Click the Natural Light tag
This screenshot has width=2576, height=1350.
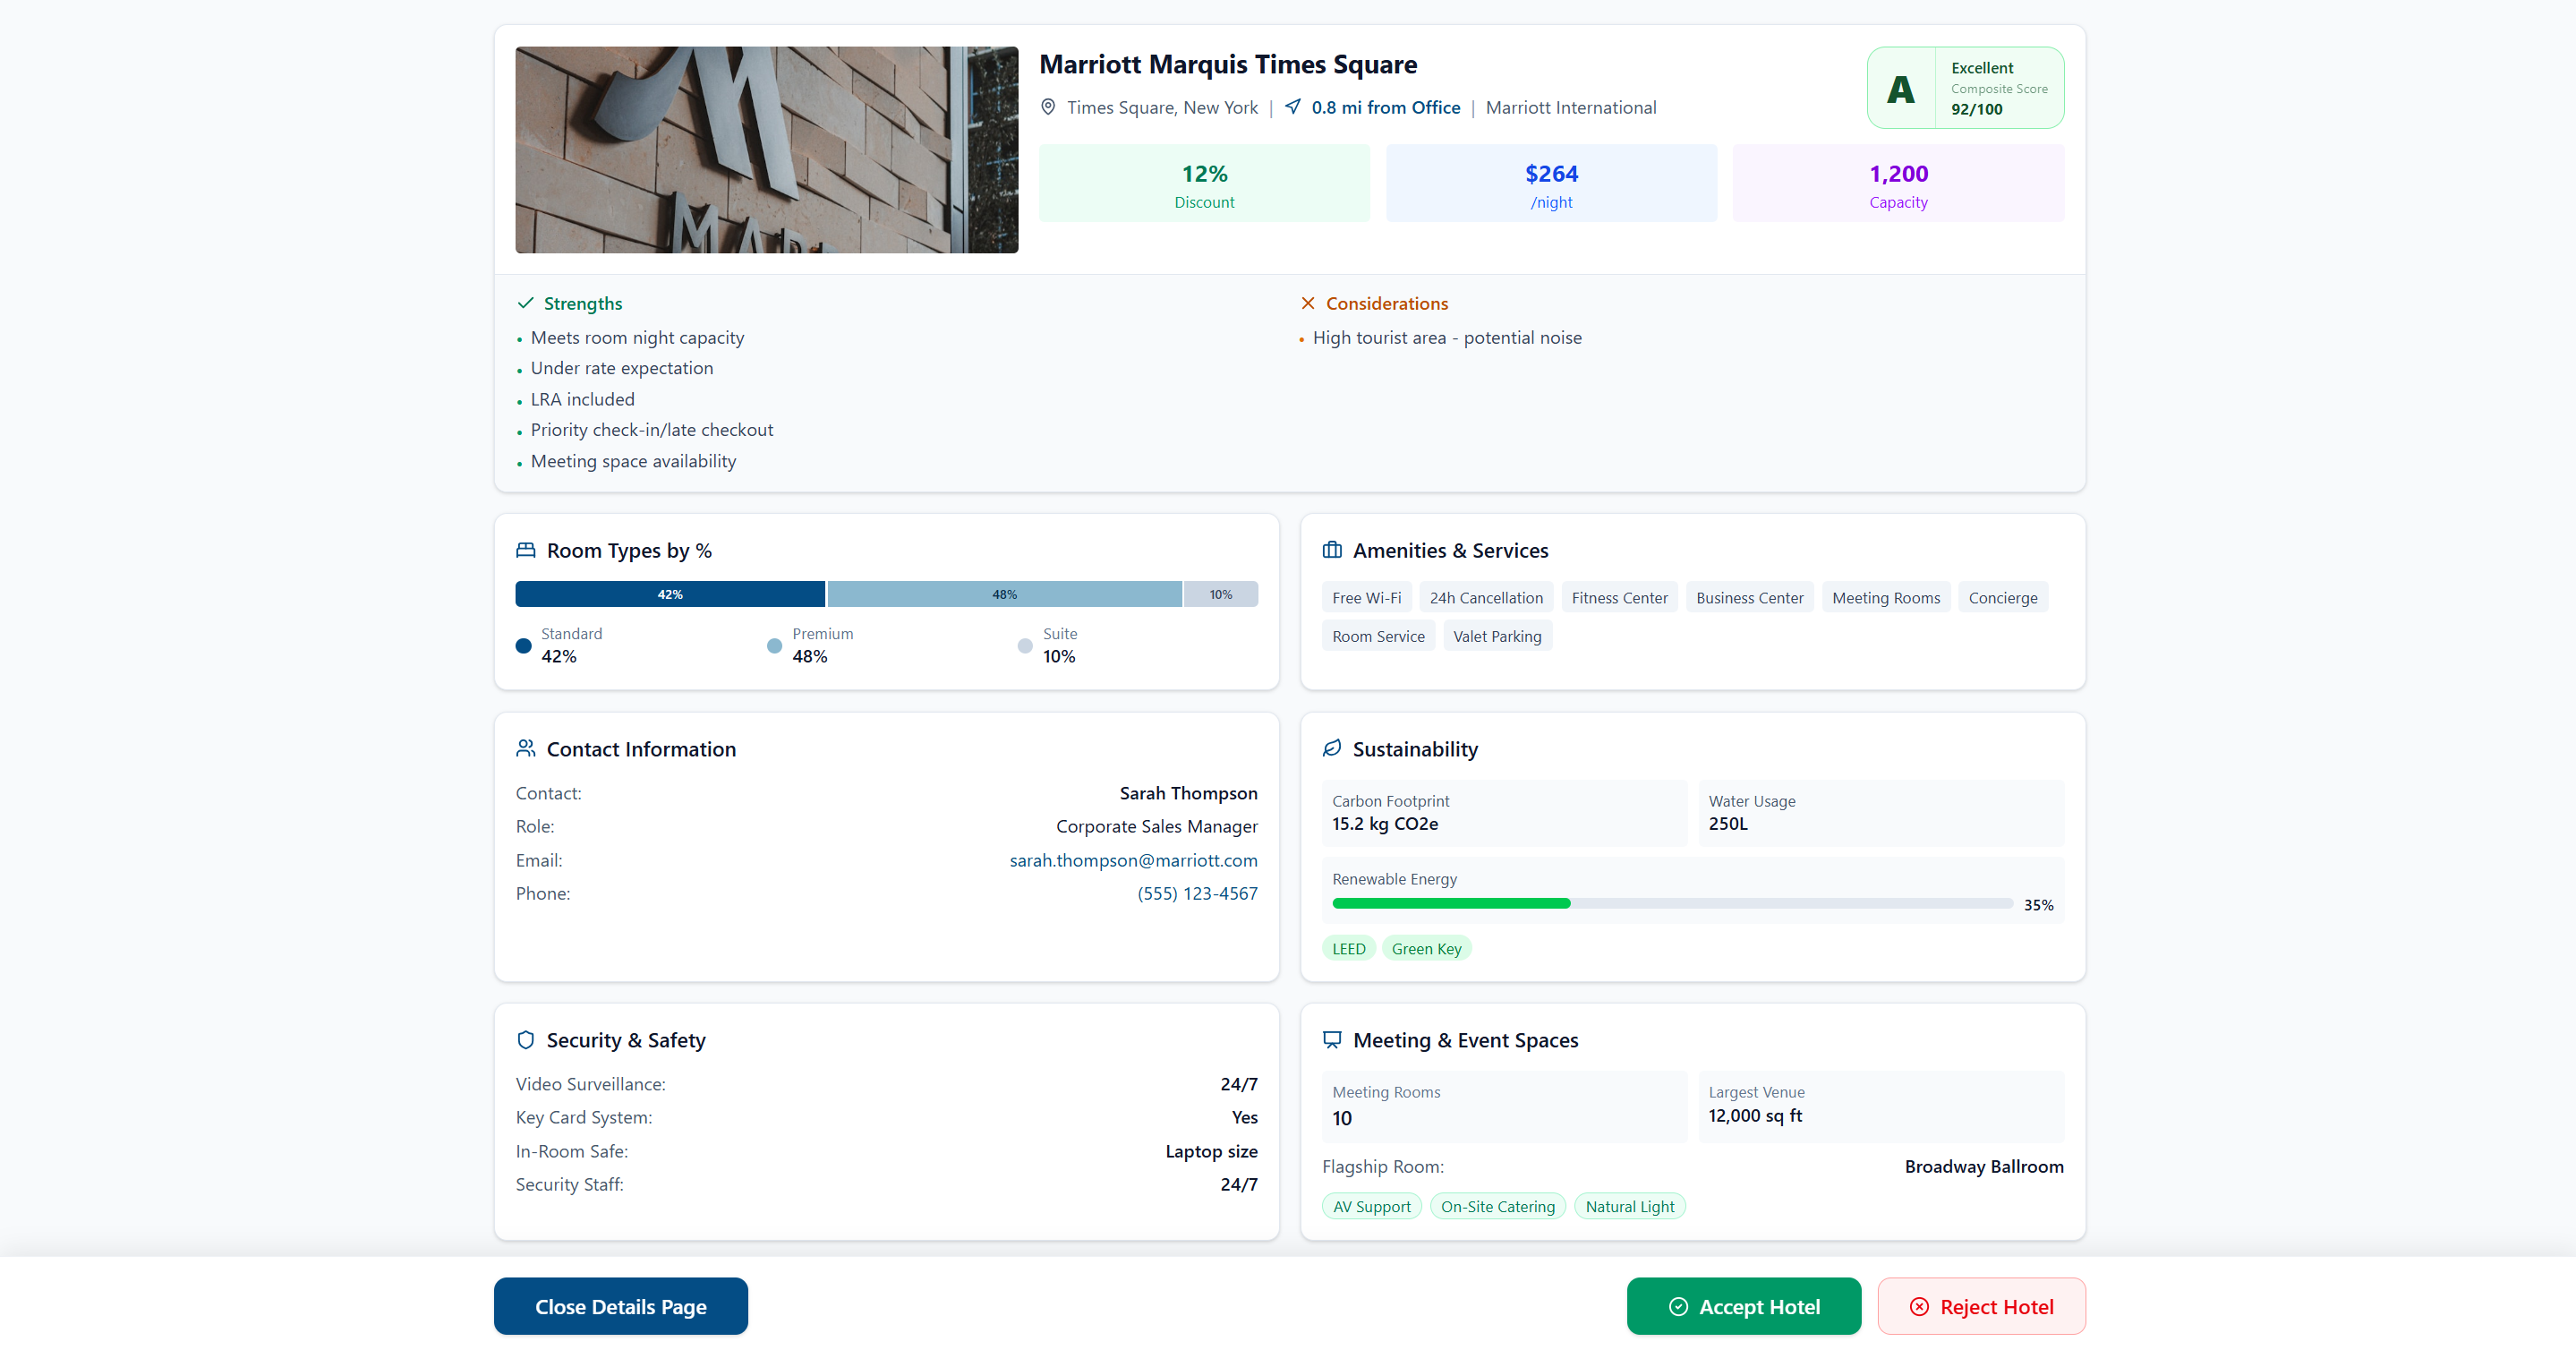(x=1630, y=1206)
